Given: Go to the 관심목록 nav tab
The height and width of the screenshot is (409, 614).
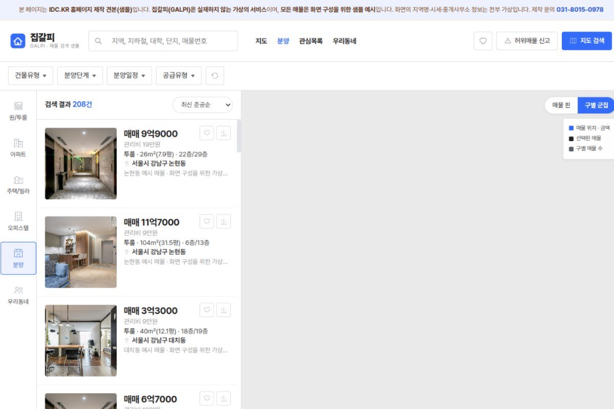Looking at the screenshot, I should click(x=311, y=41).
